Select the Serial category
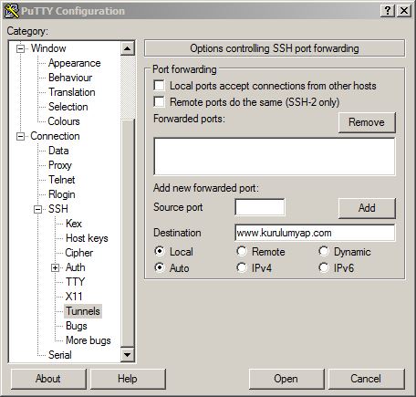 [60, 355]
